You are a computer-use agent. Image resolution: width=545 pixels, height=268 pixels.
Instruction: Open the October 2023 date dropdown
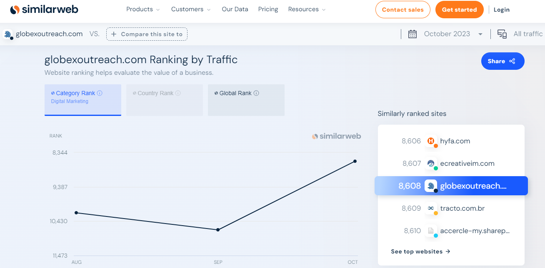click(x=453, y=34)
